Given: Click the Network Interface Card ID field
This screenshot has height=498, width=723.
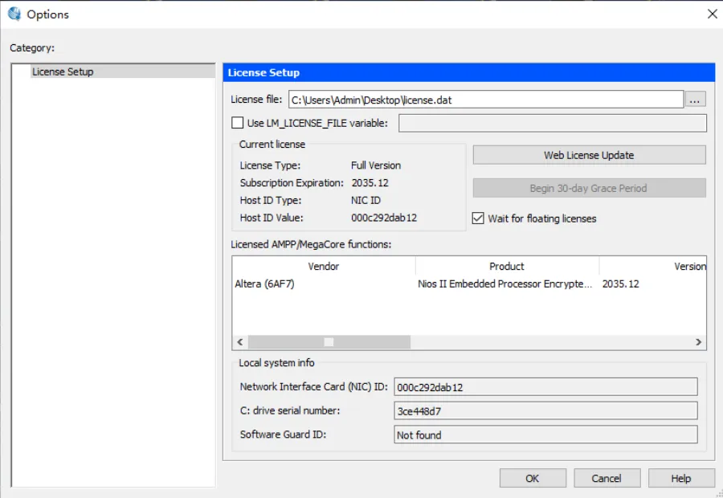Looking at the screenshot, I should click(x=545, y=387).
